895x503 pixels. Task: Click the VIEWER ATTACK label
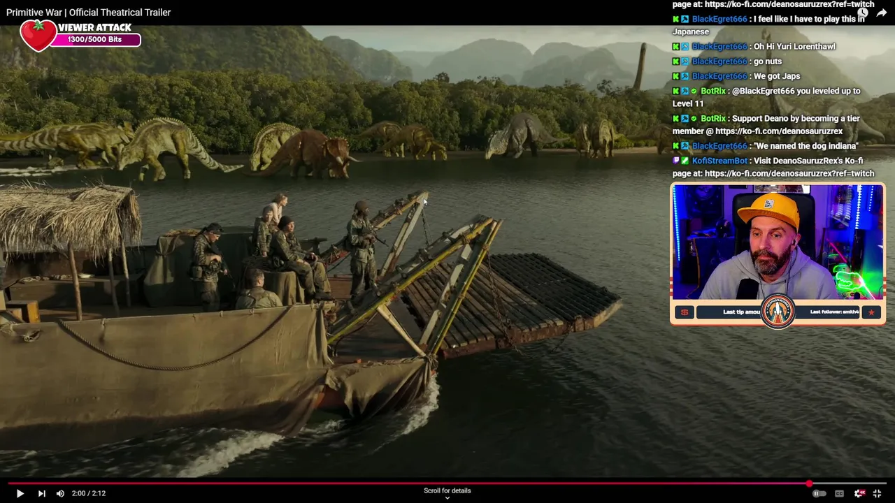[x=94, y=27]
